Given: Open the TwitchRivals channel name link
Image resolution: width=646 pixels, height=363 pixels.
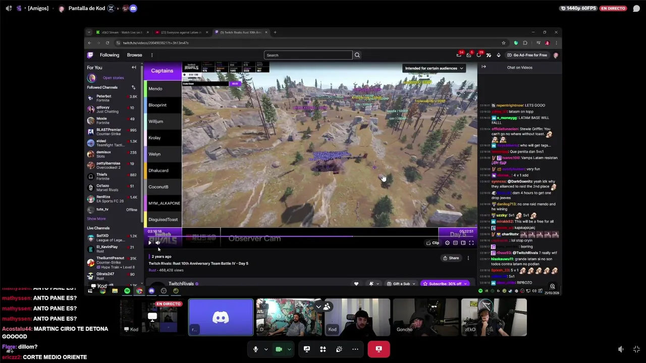Looking at the screenshot, I should click(181, 284).
